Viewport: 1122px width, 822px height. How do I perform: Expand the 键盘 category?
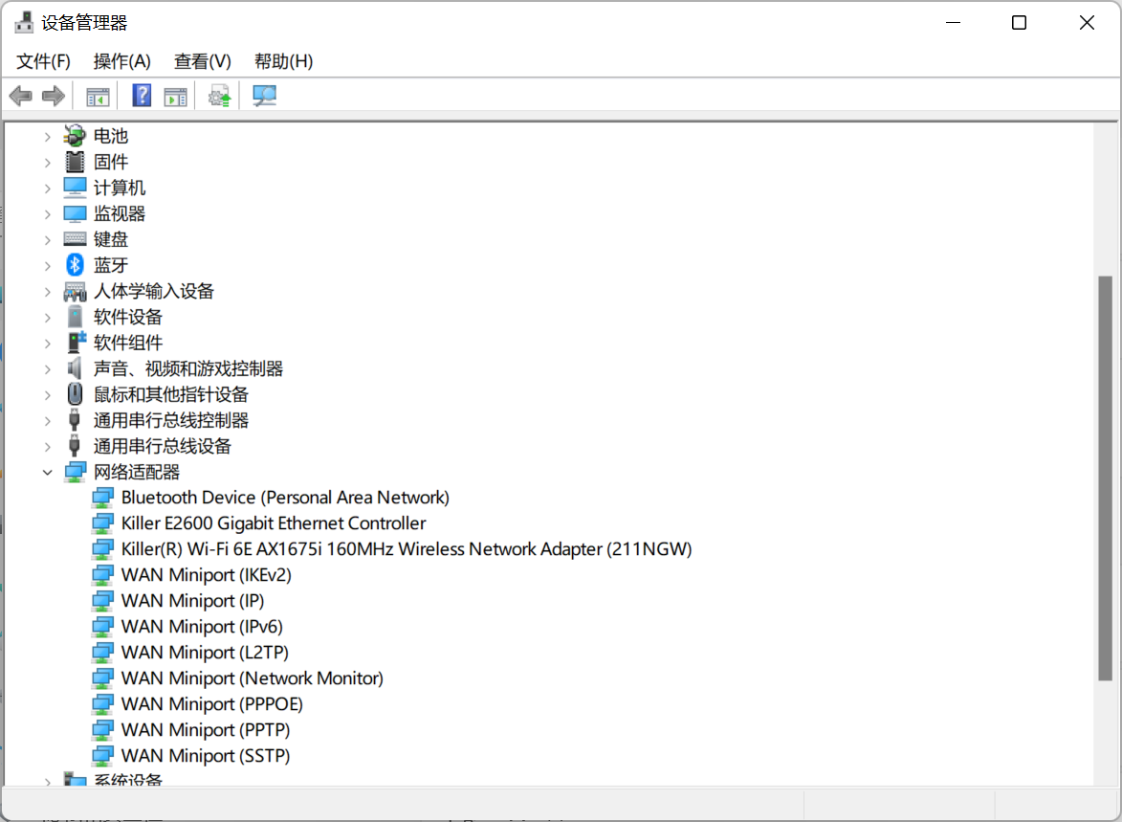click(47, 240)
